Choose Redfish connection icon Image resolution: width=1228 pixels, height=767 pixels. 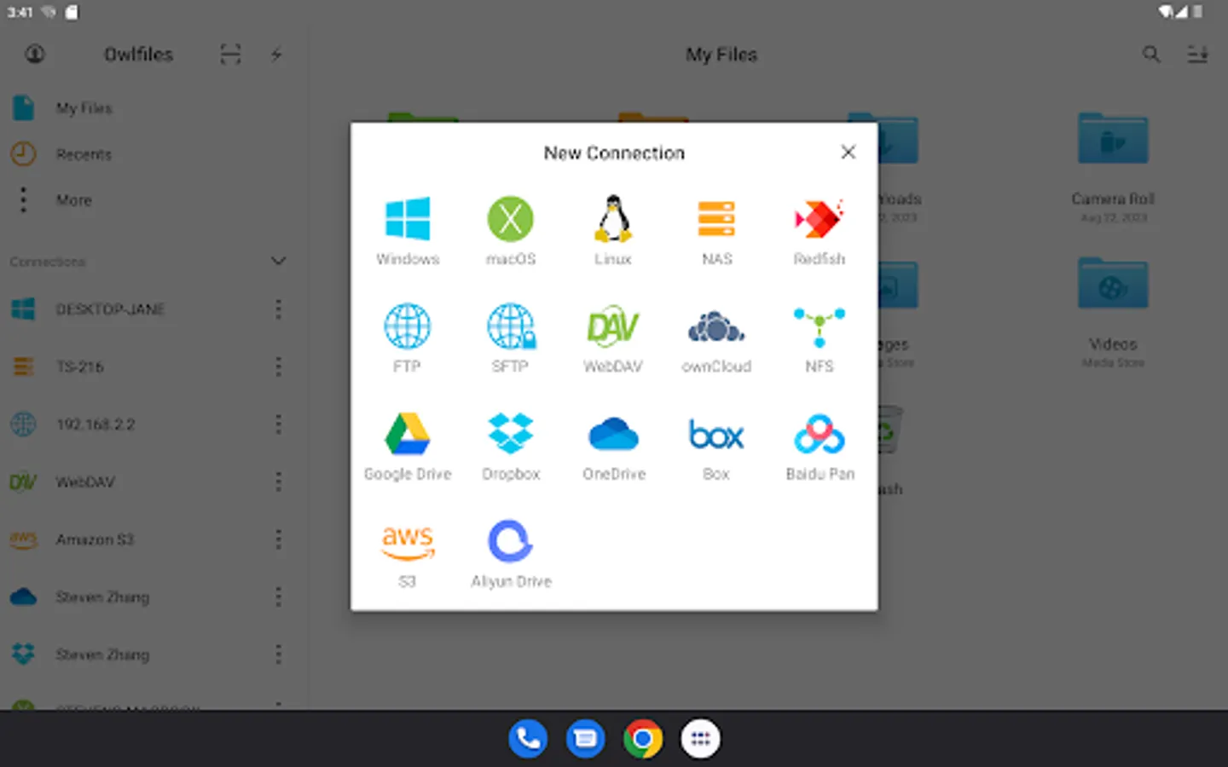point(819,219)
